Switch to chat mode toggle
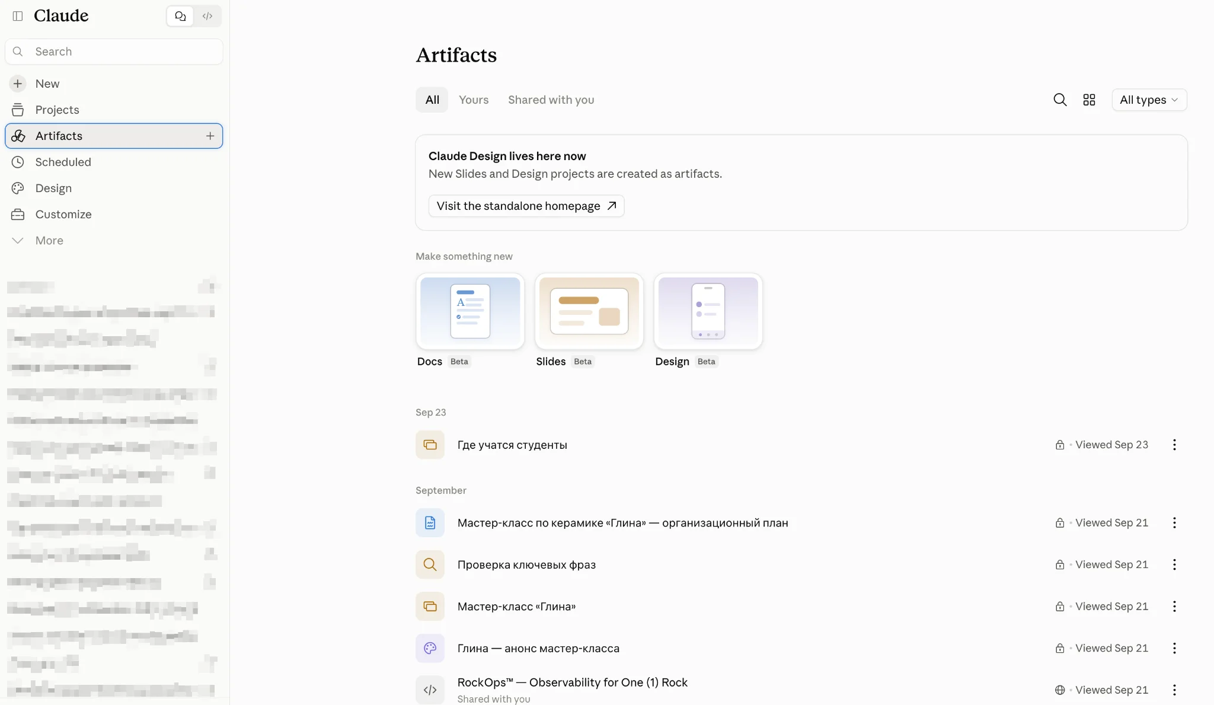The image size is (1214, 705). [180, 16]
